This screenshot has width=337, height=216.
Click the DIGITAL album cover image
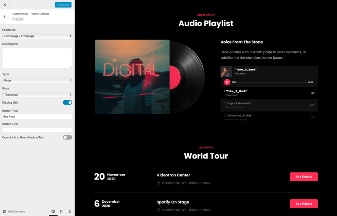pos(132,77)
